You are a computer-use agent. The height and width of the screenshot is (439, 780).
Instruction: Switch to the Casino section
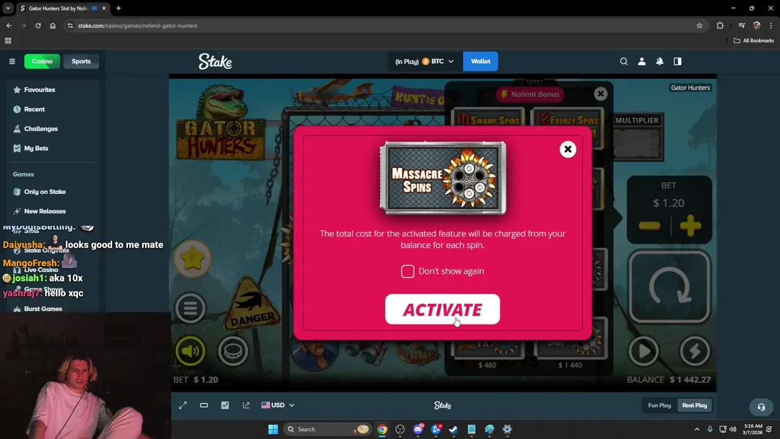click(42, 61)
